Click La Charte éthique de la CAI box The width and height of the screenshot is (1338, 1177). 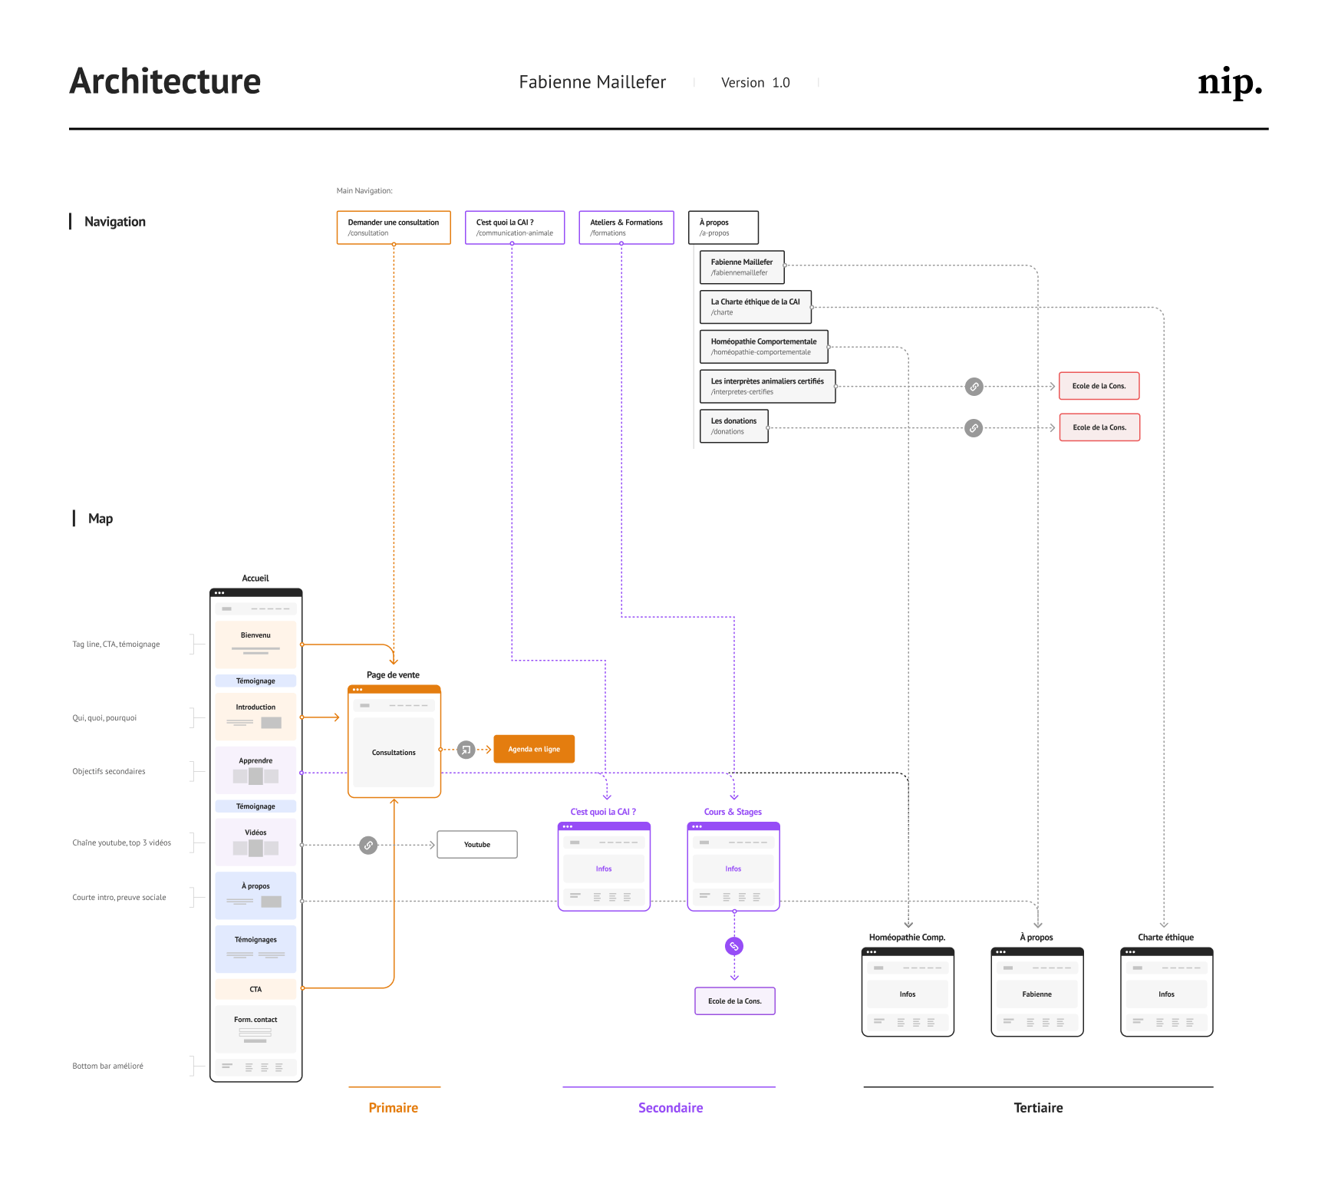pos(756,307)
